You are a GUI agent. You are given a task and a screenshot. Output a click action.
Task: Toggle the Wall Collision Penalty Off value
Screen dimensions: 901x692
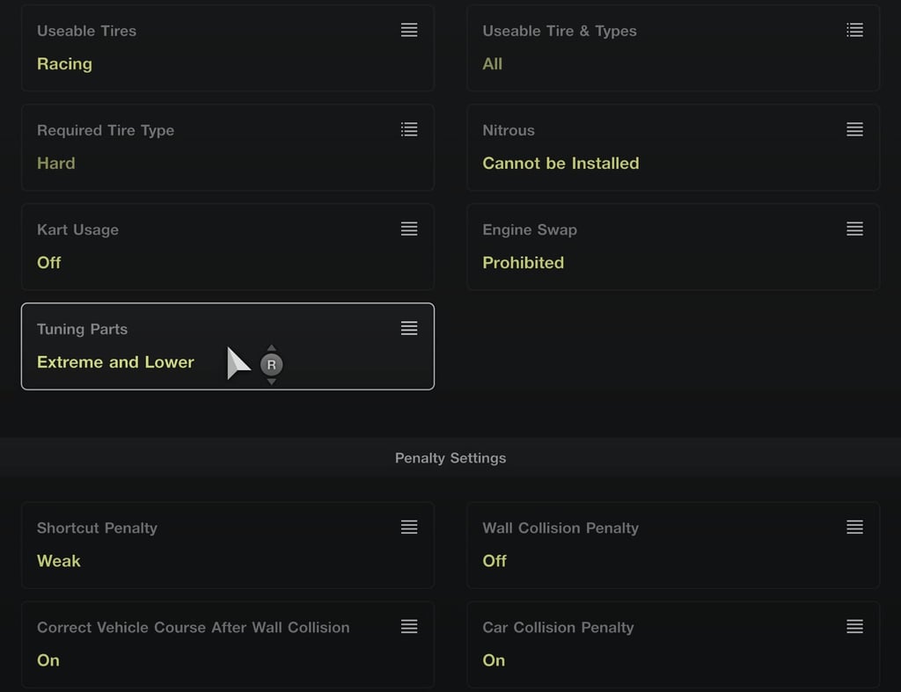tap(494, 560)
